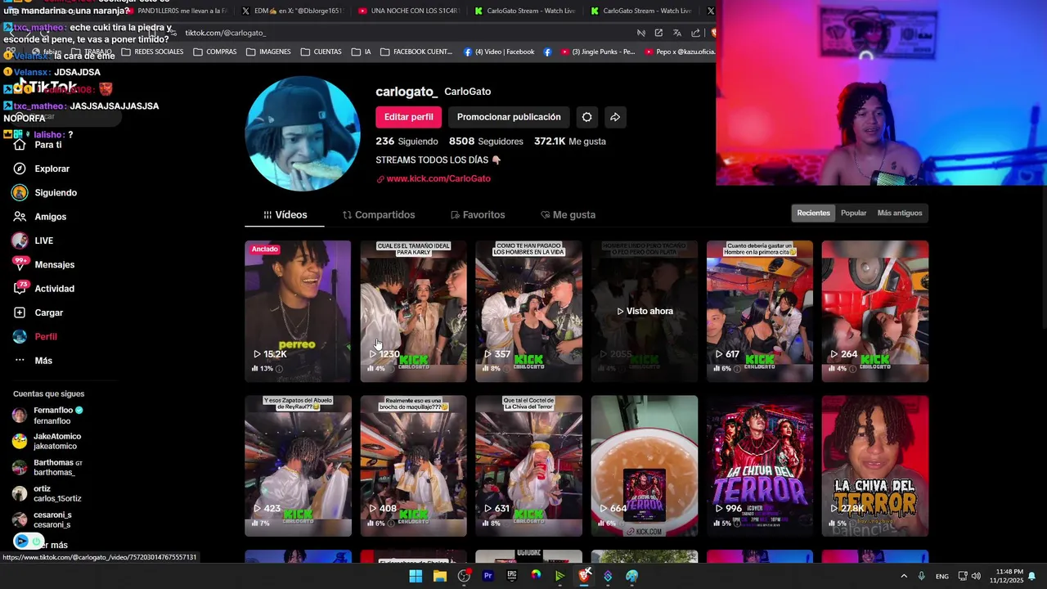
Task: Open FACEBOOK CUENT... bookmarks folder
Action: [x=416, y=52]
